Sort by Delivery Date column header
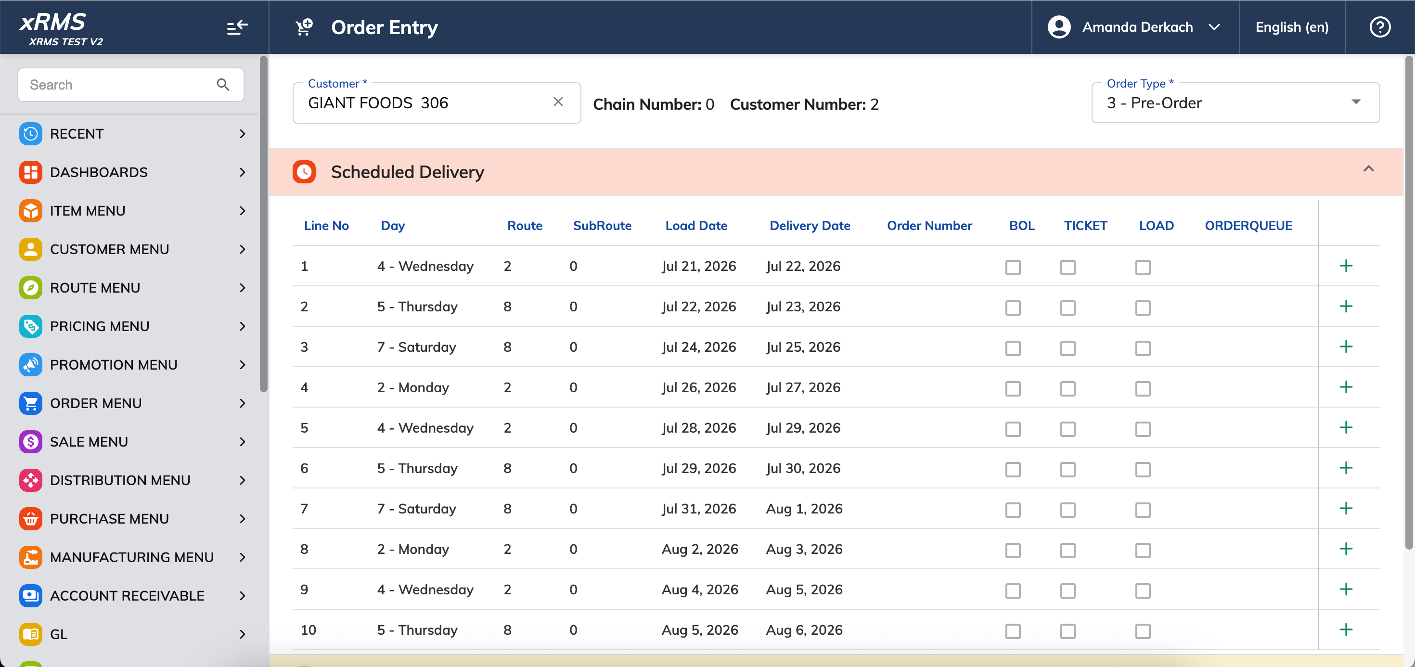The width and height of the screenshot is (1415, 667). coord(810,225)
